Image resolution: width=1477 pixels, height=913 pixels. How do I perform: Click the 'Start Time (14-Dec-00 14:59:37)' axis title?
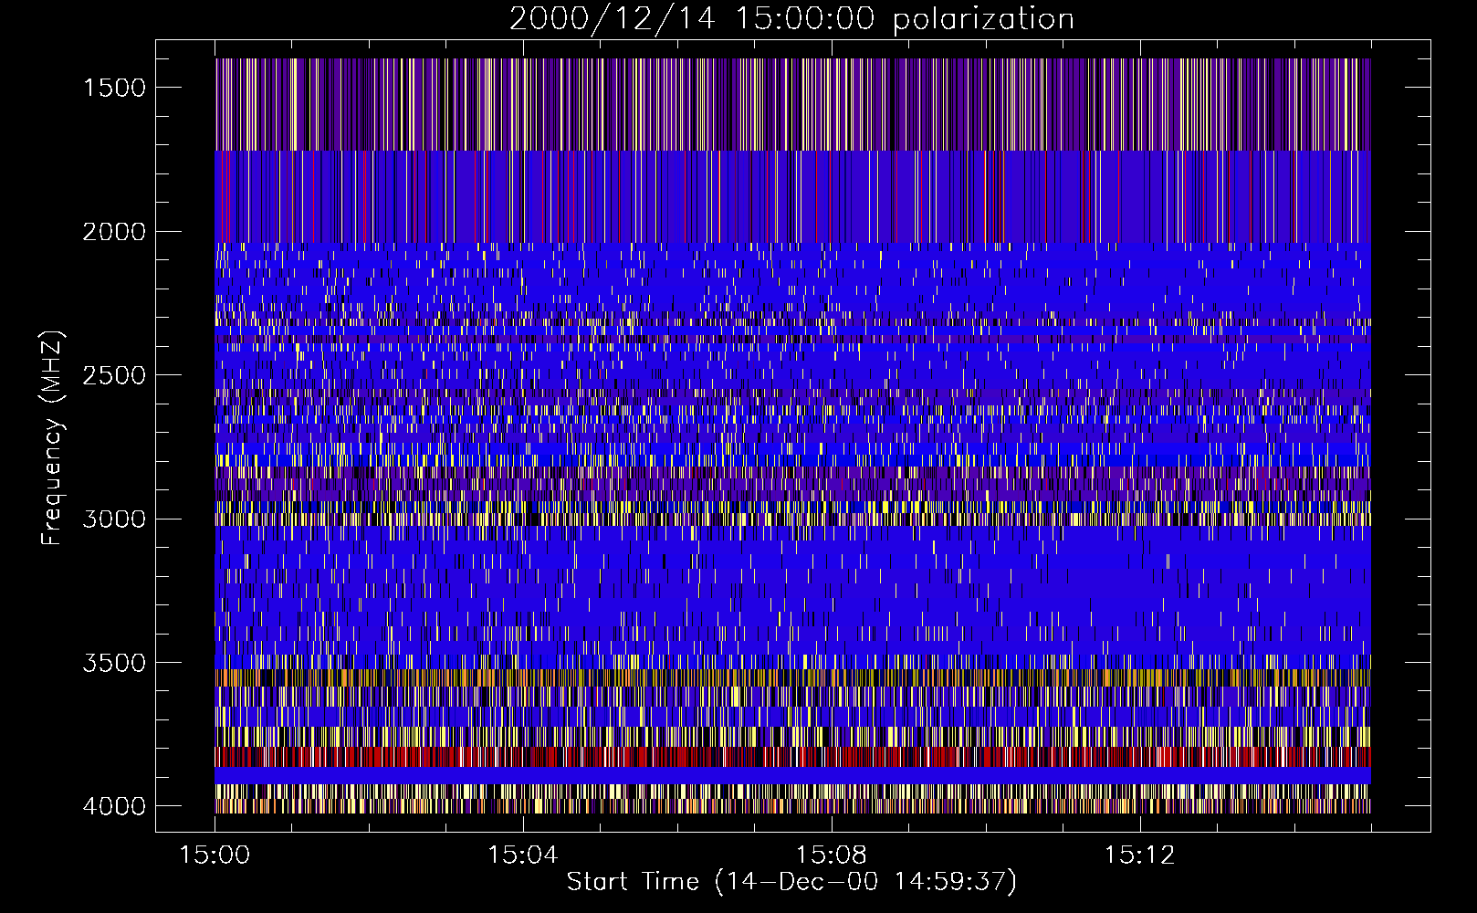point(791,882)
